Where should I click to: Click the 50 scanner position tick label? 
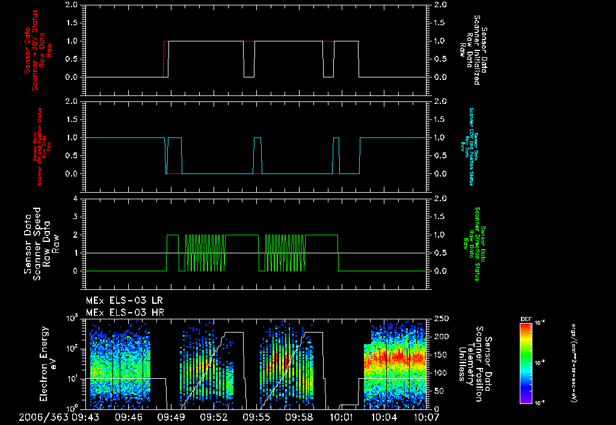440,391
